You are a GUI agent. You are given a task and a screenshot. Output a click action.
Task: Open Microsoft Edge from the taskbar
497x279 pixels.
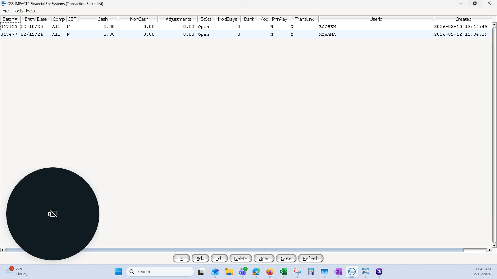click(256, 272)
